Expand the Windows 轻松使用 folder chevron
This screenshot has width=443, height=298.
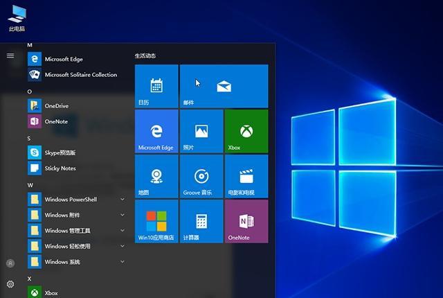123,246
